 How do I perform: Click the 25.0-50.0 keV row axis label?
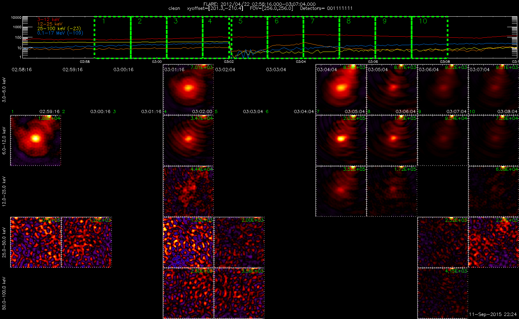point(4,243)
